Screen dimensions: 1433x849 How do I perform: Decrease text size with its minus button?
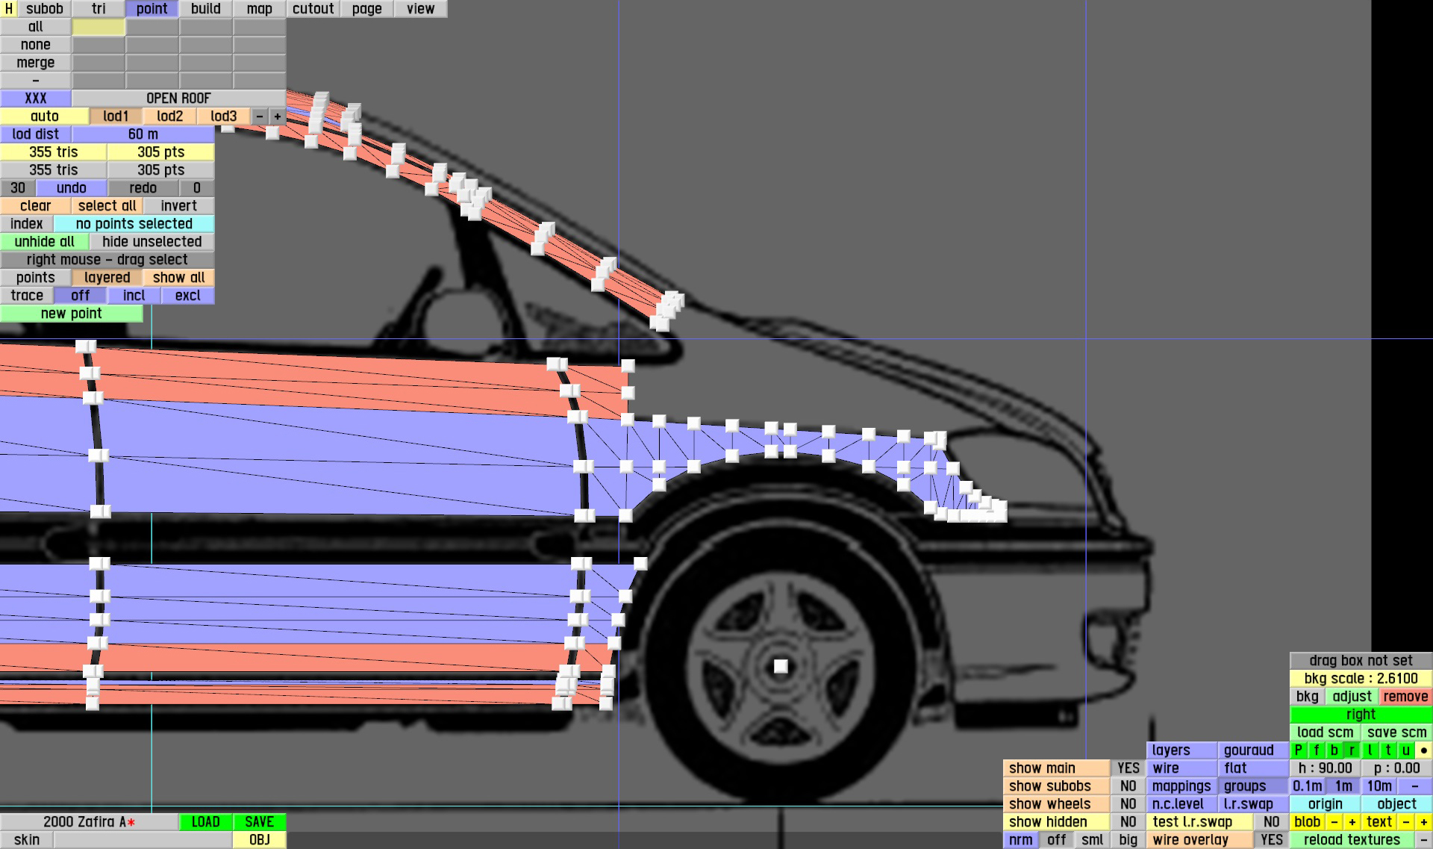click(x=1405, y=822)
